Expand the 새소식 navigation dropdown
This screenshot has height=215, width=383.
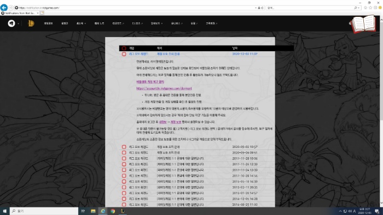[x=81, y=23]
